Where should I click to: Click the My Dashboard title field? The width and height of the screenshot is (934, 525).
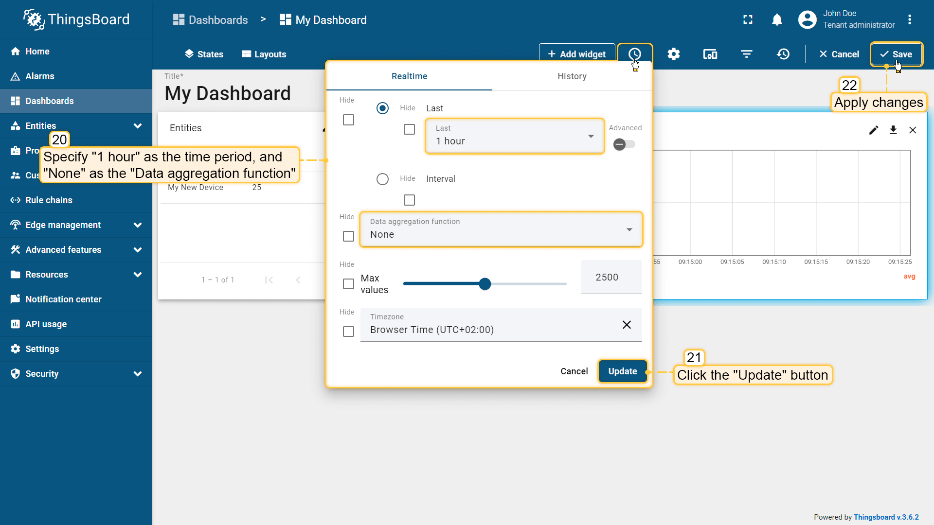pyautogui.click(x=228, y=93)
